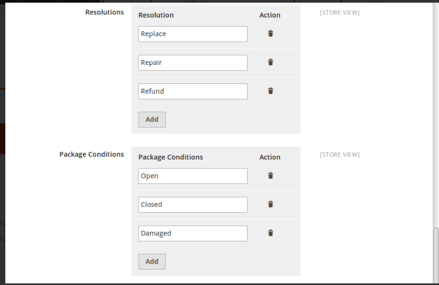Click the [STORE VIEW] scope label beside Package Conditions
The height and width of the screenshot is (285, 439).
click(340, 155)
